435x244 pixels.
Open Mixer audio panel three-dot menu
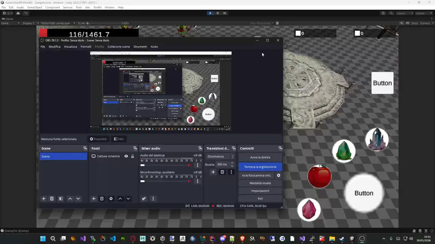tap(153, 199)
